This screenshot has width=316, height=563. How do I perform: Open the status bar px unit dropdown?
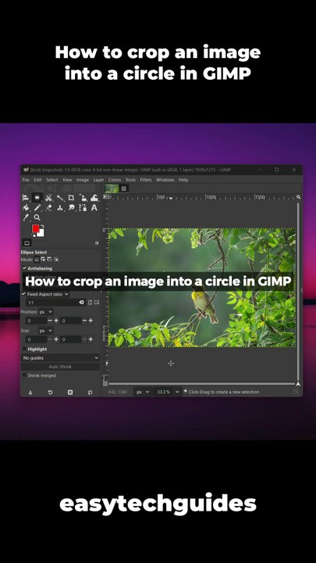143,392
